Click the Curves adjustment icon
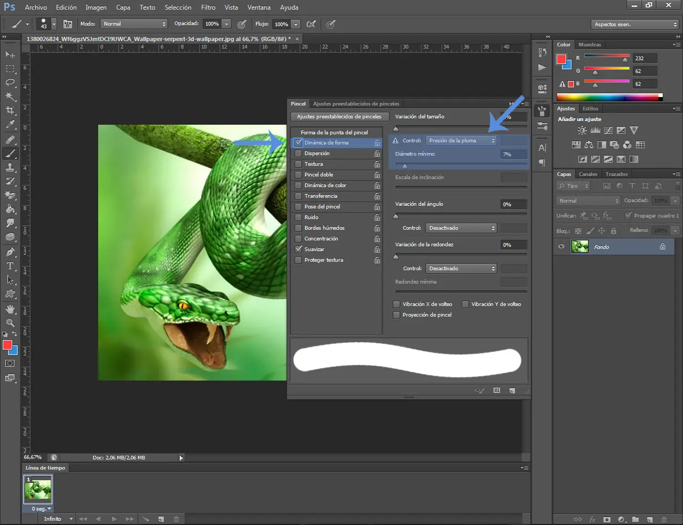This screenshot has height=525, width=683. point(608,130)
